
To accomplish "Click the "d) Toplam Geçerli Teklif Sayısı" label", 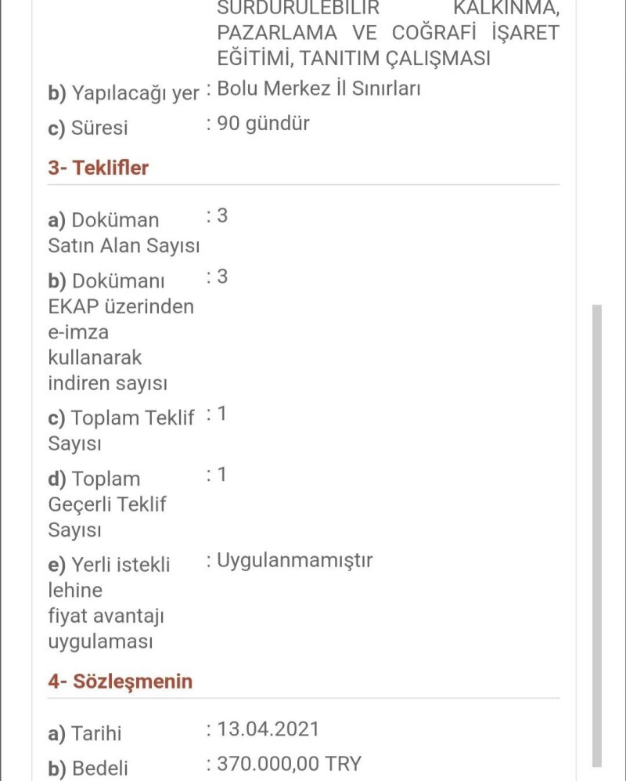I will pyautogui.click(x=106, y=504).
